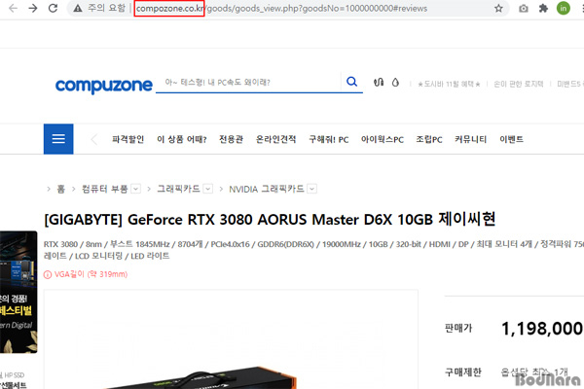Click the magnifier search icon
584x389 pixels.
point(352,82)
